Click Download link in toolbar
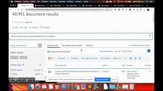 pos(75,58)
